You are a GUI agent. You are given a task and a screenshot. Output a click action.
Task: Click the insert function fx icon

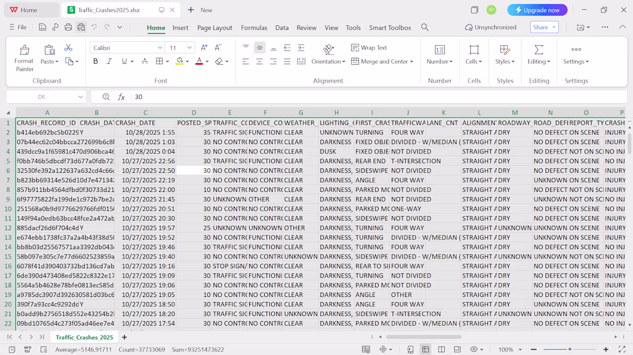[121, 97]
